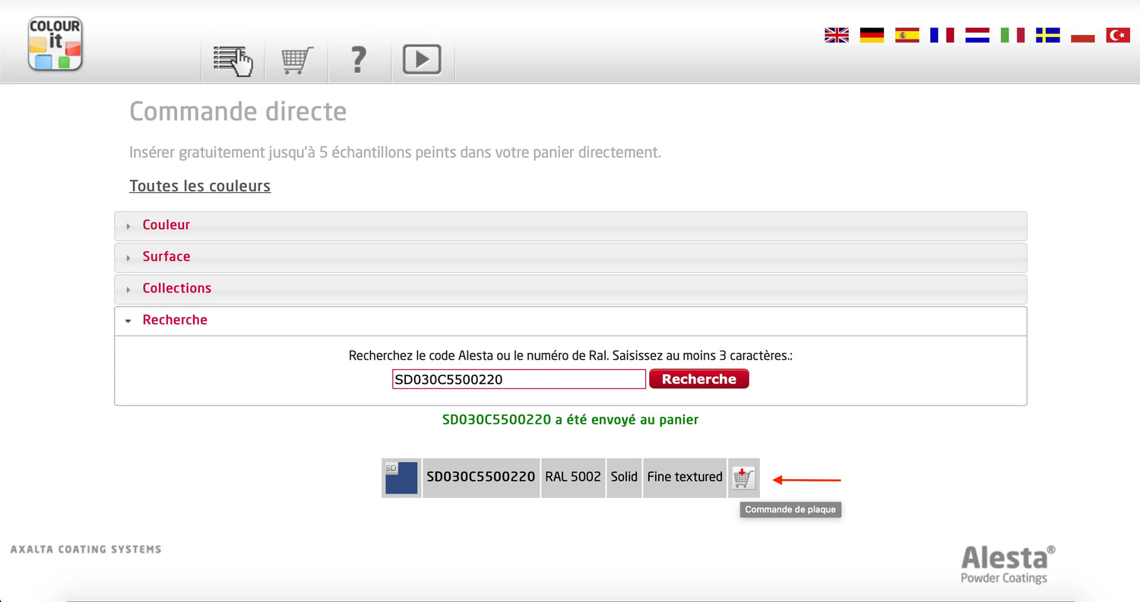1140x602 pixels.
Task: Select the German flag language
Action: (x=872, y=35)
